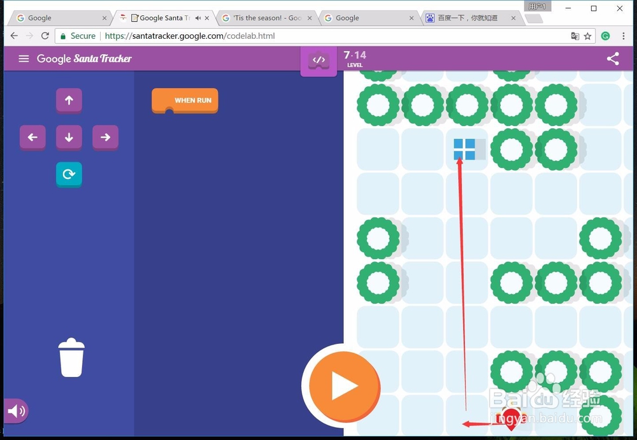Close the 'Tis the season! tab

pyautogui.click(x=310, y=18)
